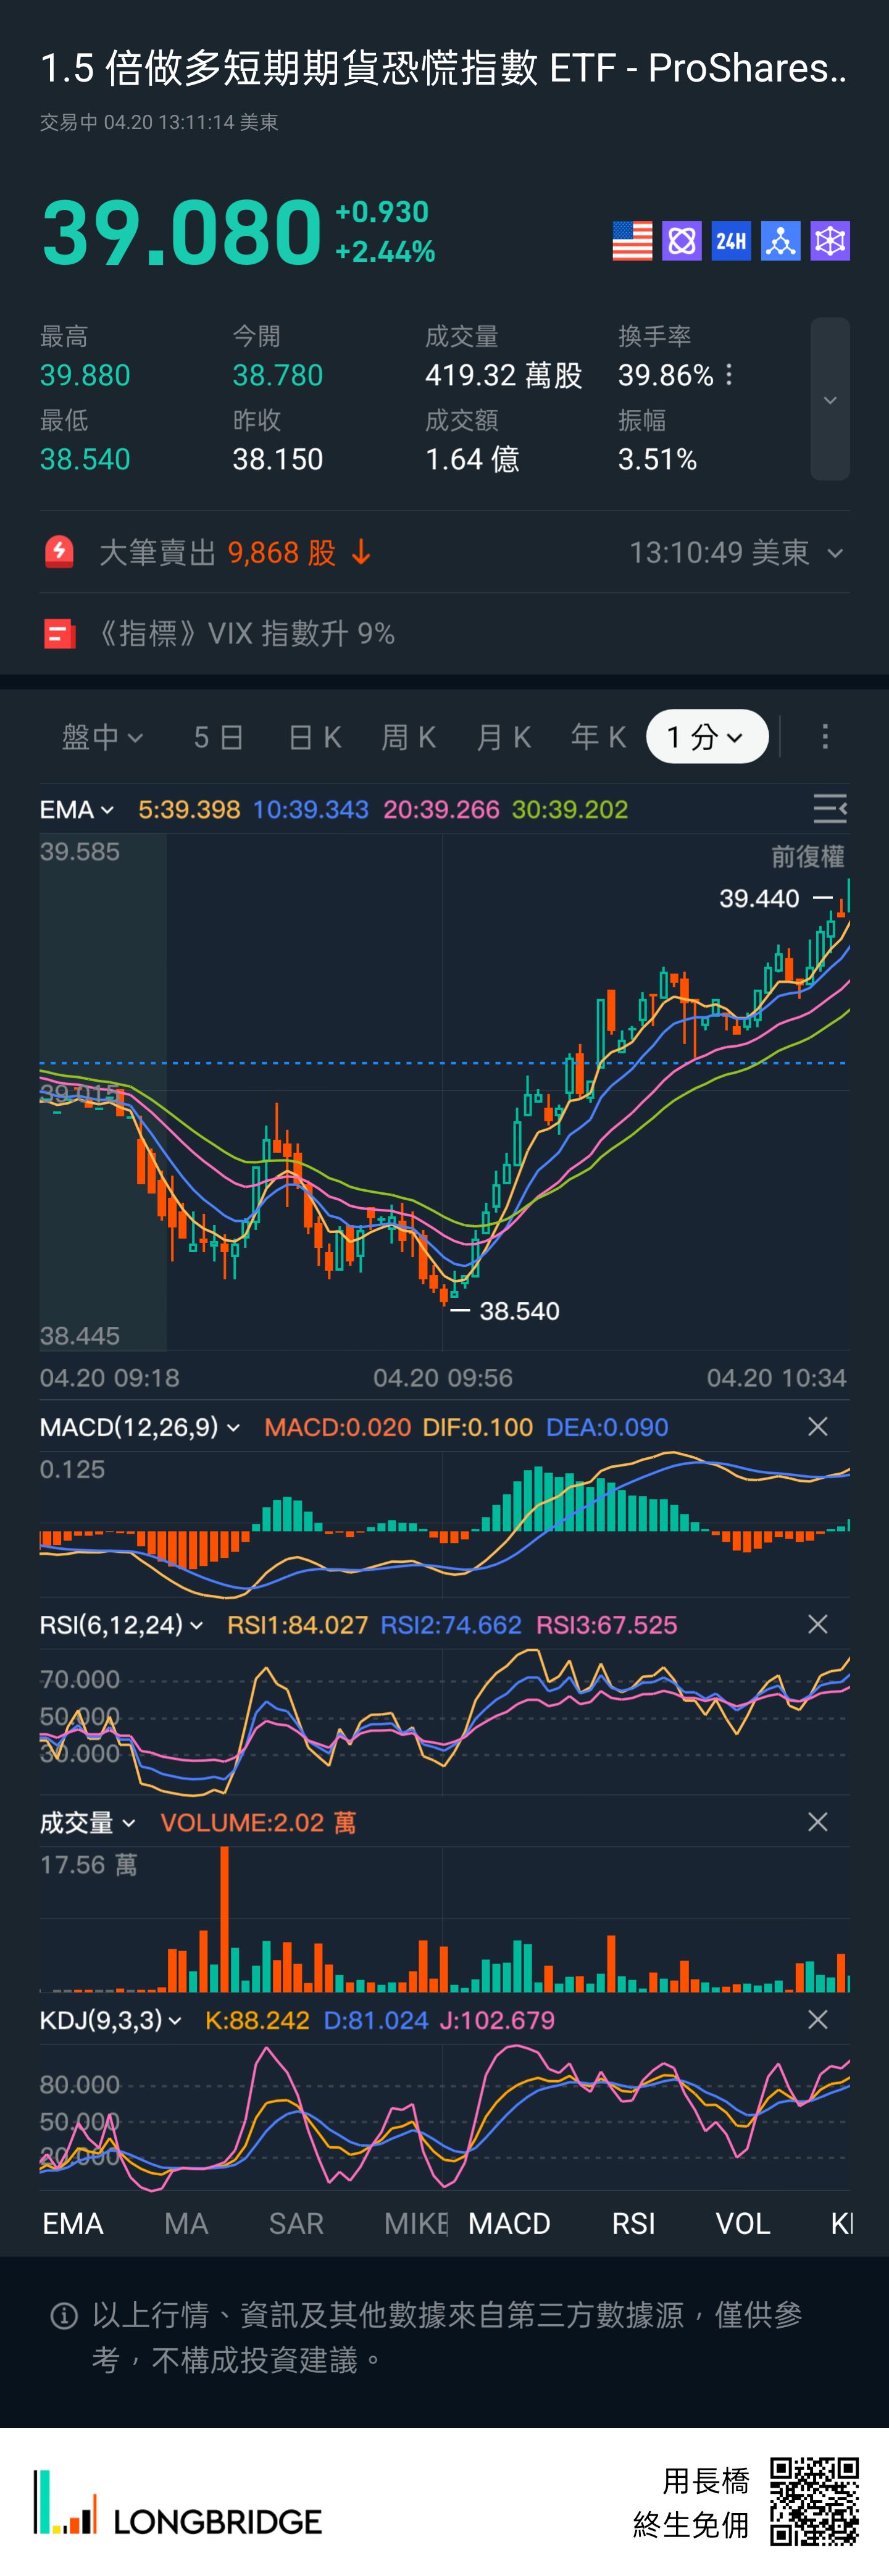Expand the 大筆賣出 trade alert row

tap(835, 553)
